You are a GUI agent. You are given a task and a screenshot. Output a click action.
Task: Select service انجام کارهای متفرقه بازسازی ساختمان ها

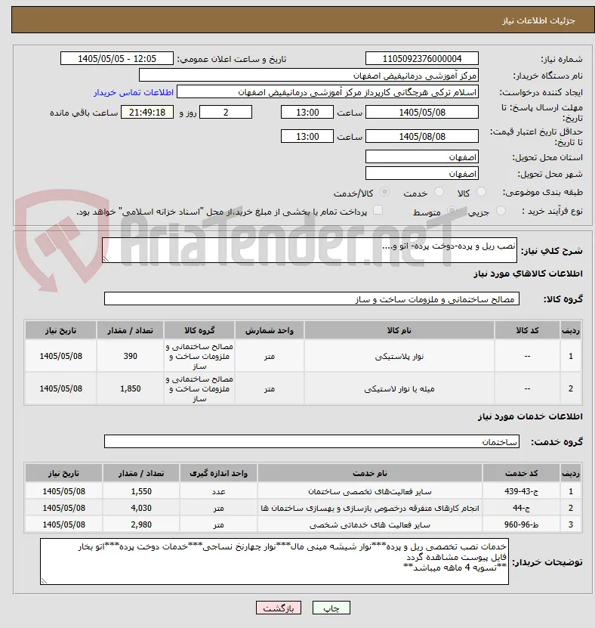(370, 509)
